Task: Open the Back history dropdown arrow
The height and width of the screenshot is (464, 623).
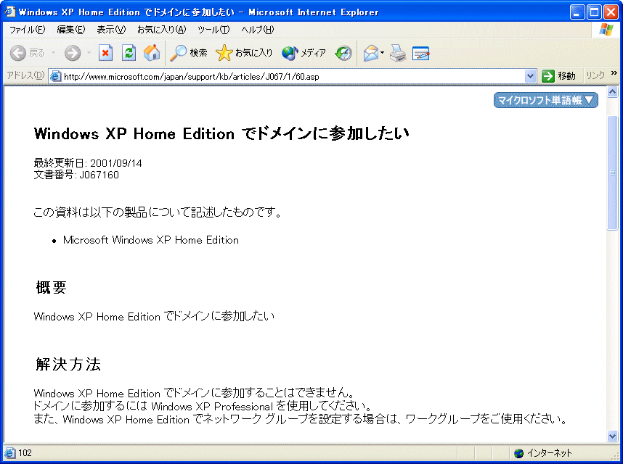Action: click(53, 53)
